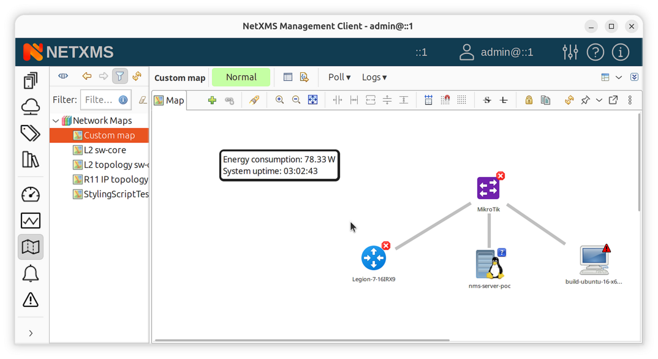Screen dimensions: 658x359
Task: Zoom out on the network map
Action: 296,100
